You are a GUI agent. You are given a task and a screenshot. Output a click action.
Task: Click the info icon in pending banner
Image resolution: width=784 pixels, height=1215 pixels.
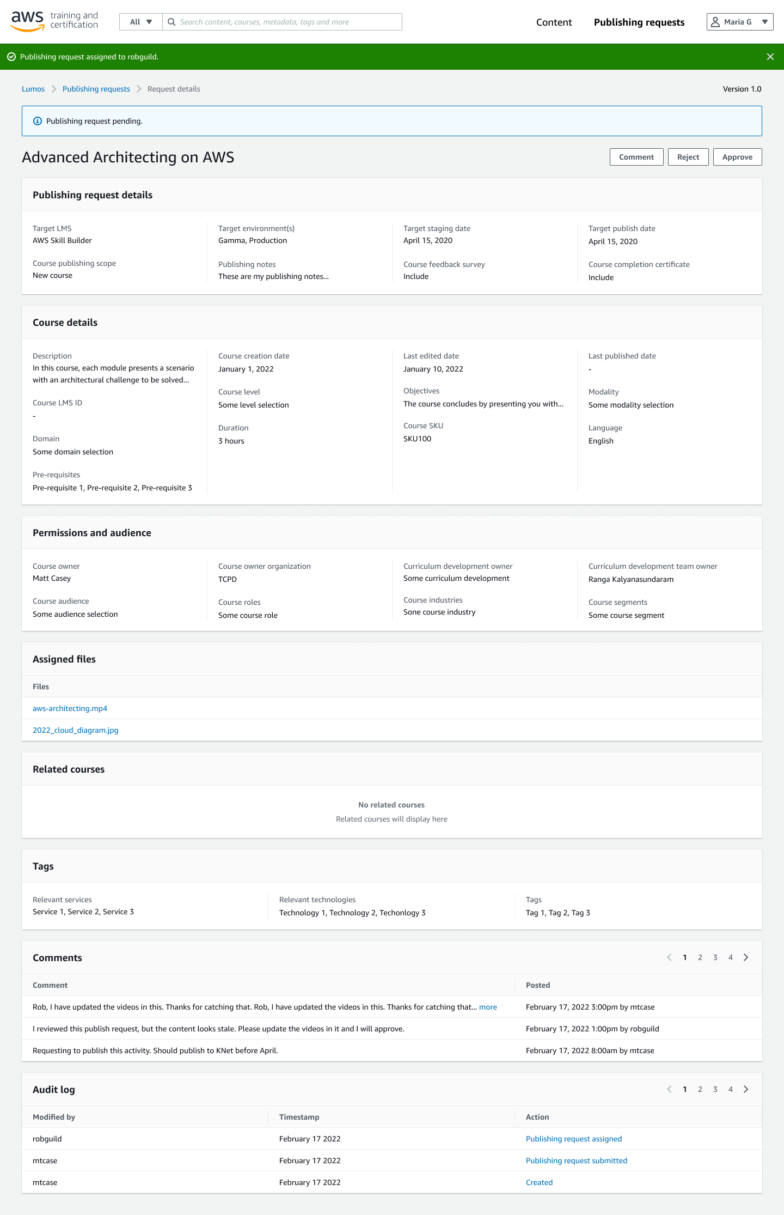tap(38, 121)
